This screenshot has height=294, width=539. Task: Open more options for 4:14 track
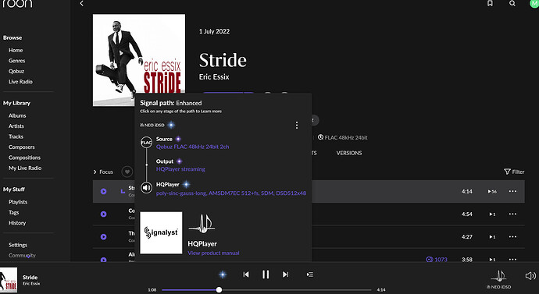512,191
